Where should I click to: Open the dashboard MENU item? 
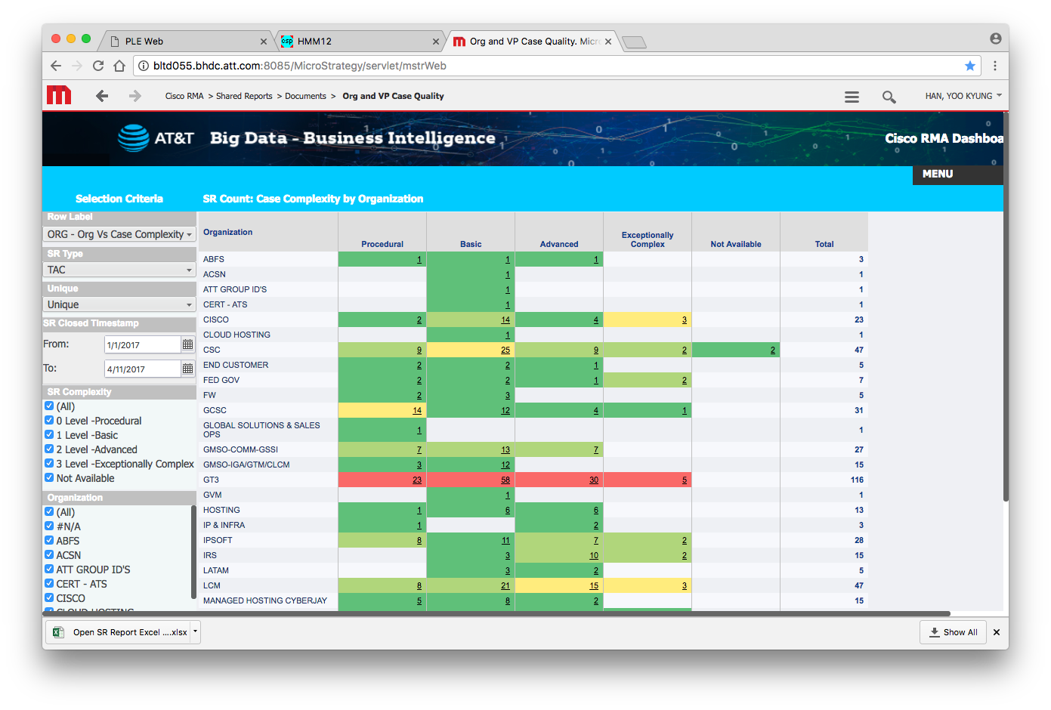[x=938, y=174]
